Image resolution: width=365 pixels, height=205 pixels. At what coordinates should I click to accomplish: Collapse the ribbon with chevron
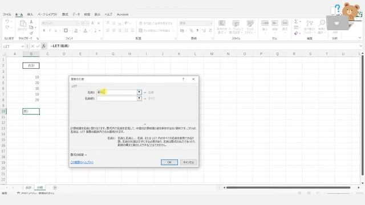tap(360, 38)
